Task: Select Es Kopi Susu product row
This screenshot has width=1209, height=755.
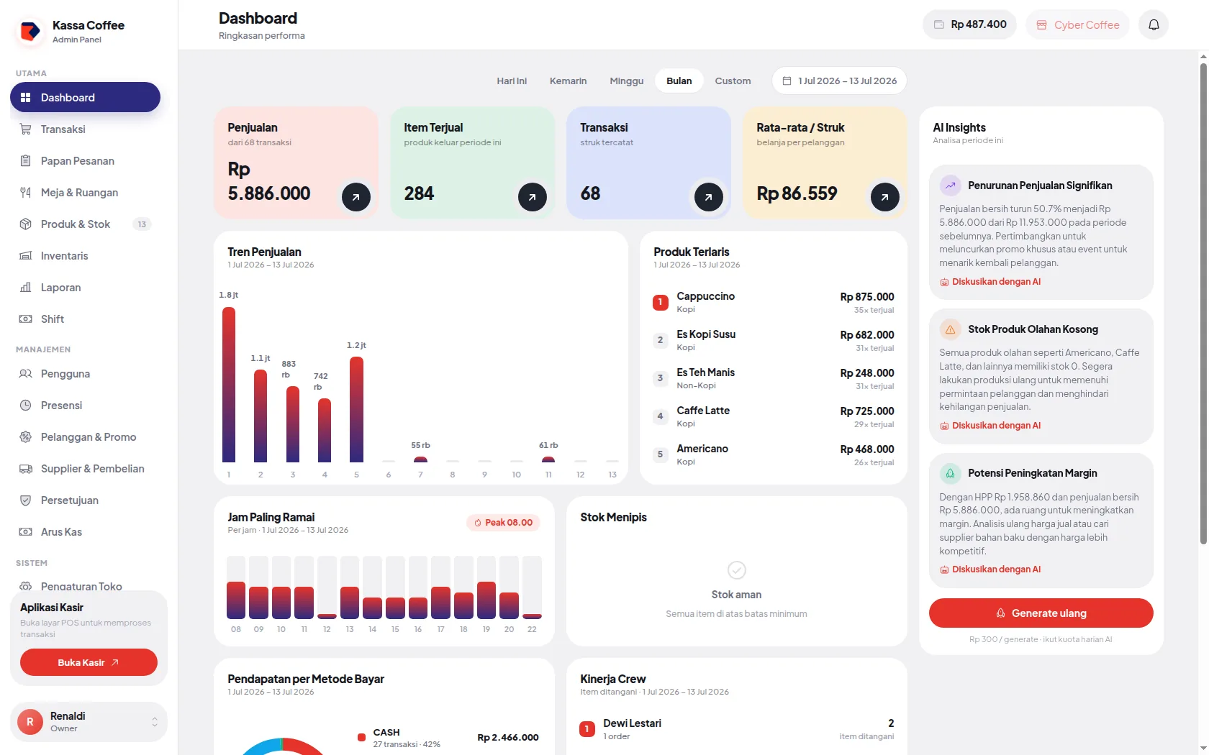Action: click(x=774, y=341)
